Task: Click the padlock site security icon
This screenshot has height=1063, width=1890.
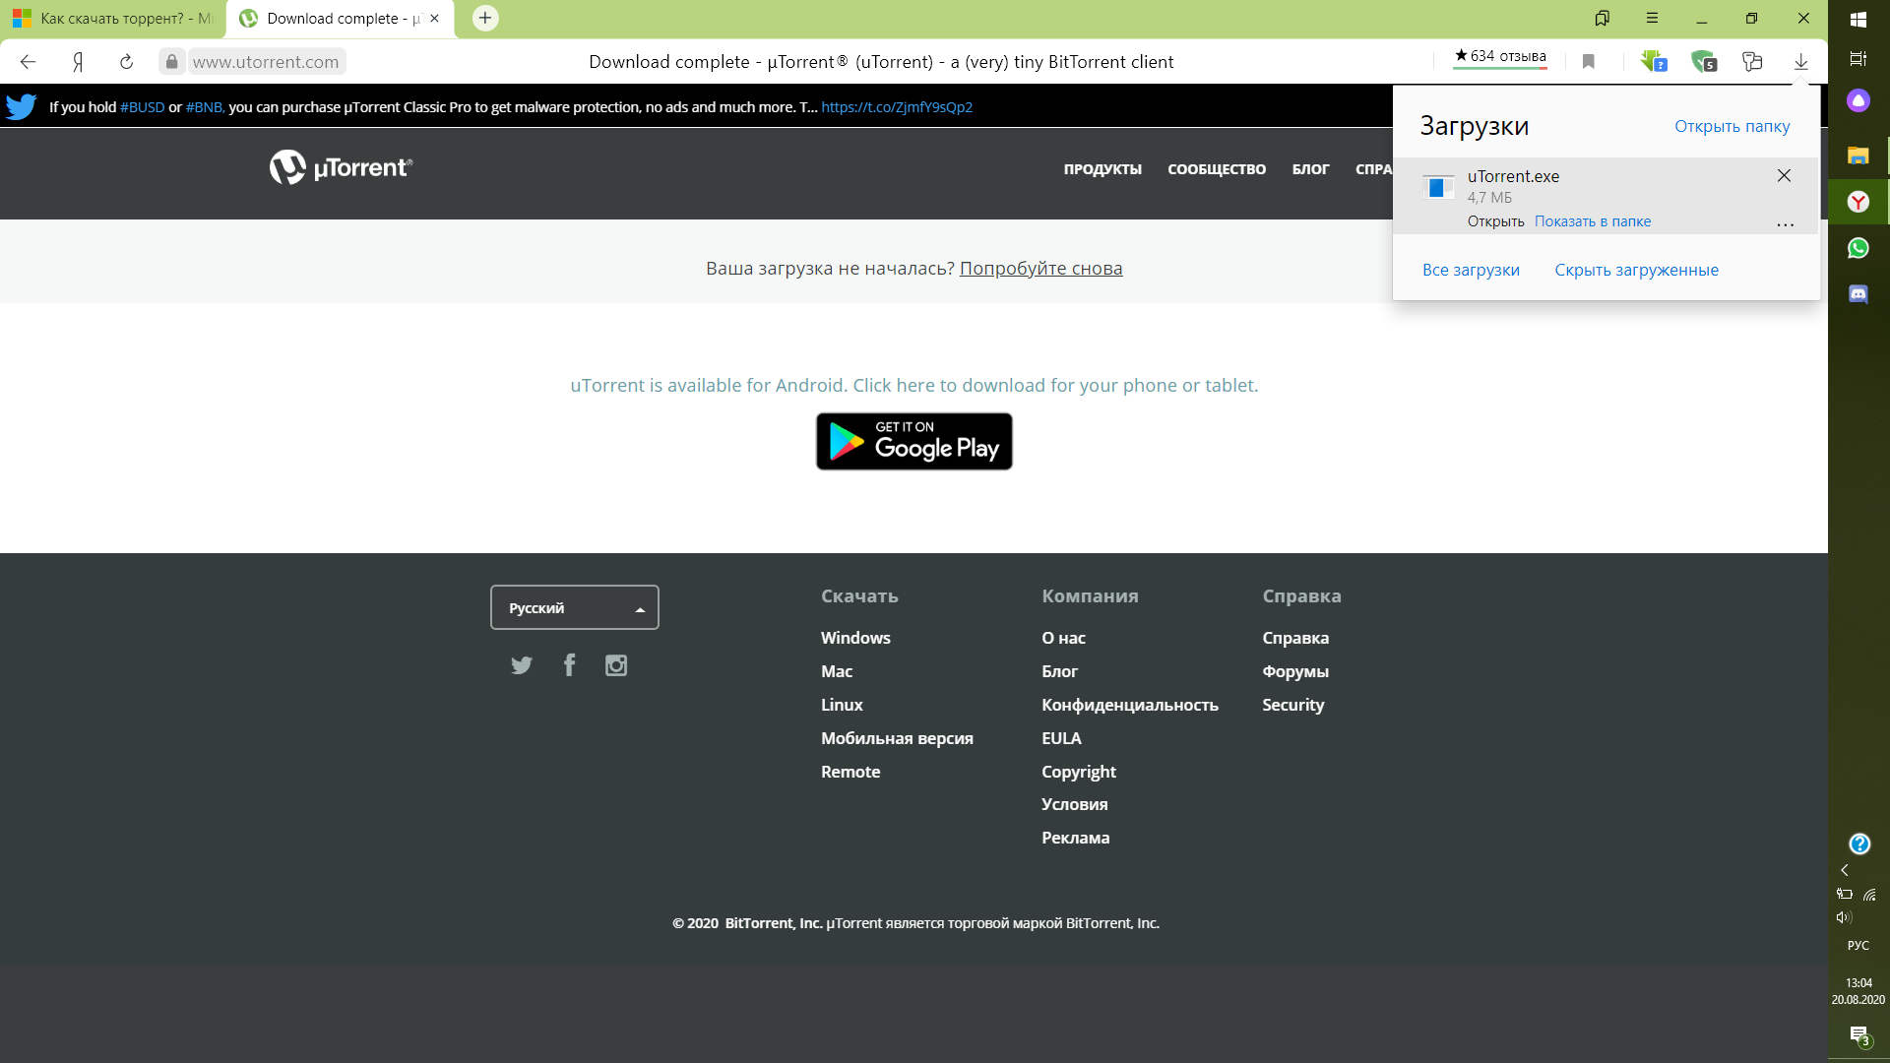Action: (171, 62)
